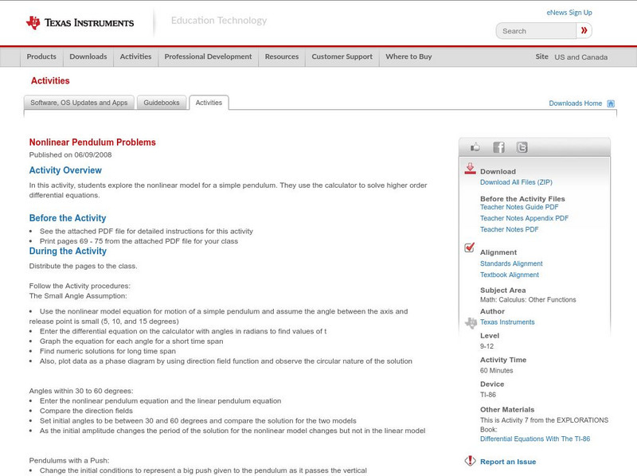
Task: Click the Nonlinear Pendulum Problems title
Action: [x=92, y=142]
